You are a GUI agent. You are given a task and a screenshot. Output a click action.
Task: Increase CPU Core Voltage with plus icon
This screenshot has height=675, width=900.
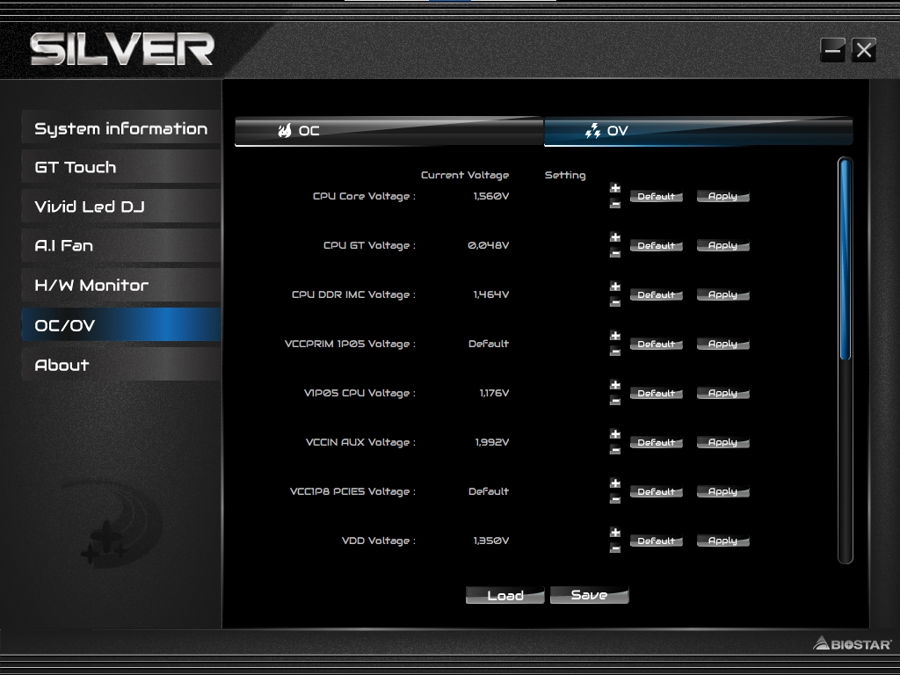(615, 188)
